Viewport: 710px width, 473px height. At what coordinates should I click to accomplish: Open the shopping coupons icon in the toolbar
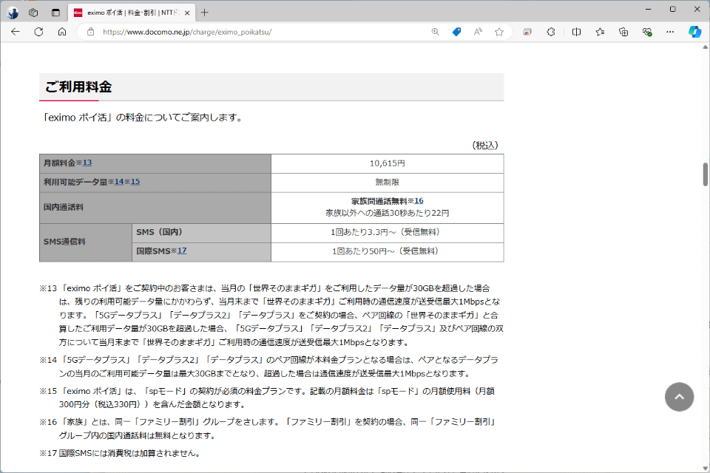pyautogui.click(x=456, y=32)
